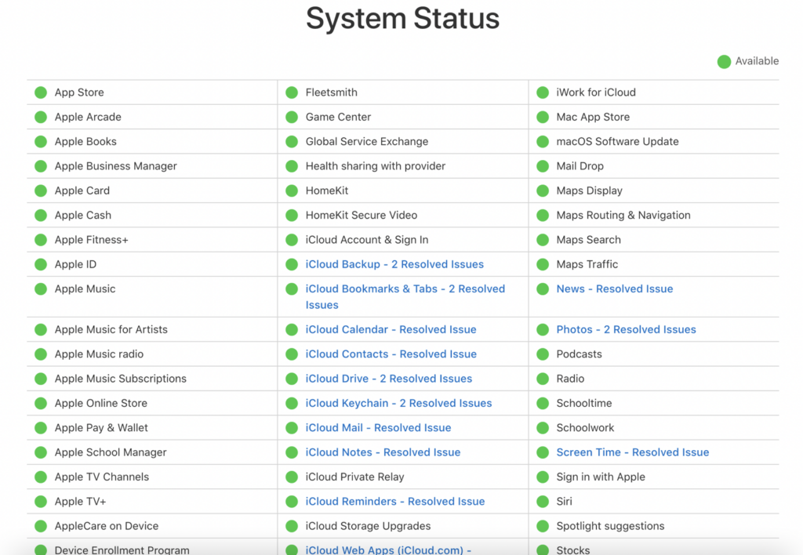
Task: Open iCloud Keychain resolved issues link
Action: pyautogui.click(x=398, y=404)
